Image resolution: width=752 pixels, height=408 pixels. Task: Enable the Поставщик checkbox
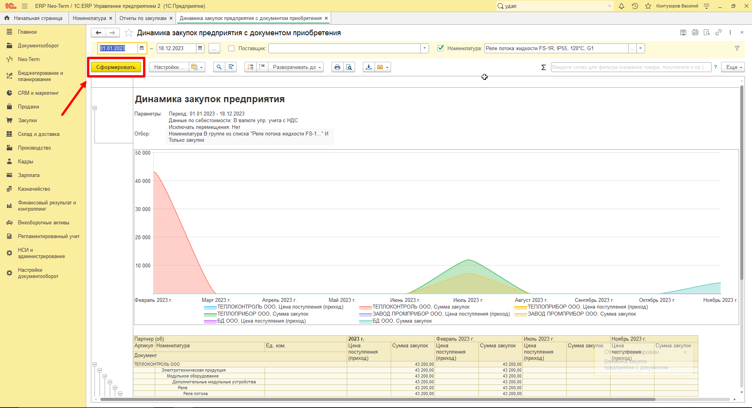[x=231, y=49]
